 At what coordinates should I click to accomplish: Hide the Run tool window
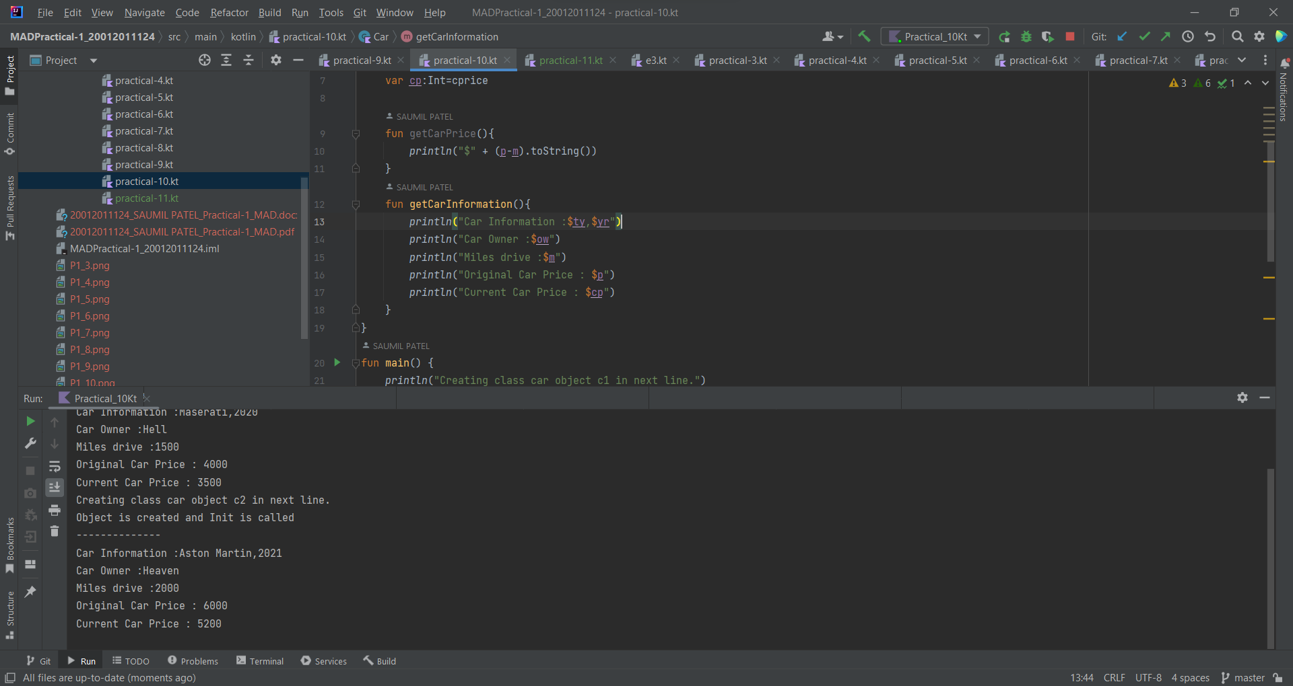[1265, 397]
